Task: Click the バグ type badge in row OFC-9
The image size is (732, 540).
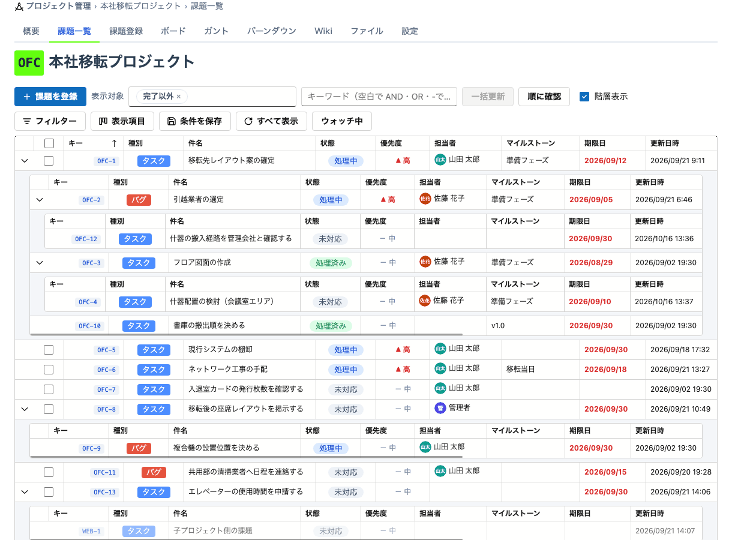Action: [139, 448]
